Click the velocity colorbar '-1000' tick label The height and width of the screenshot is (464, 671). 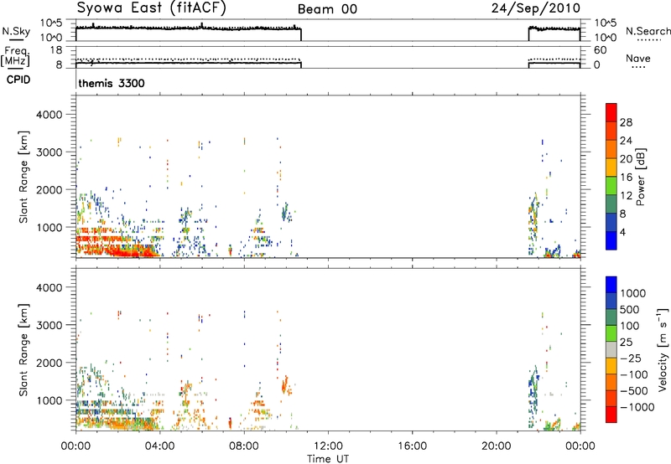637,407
